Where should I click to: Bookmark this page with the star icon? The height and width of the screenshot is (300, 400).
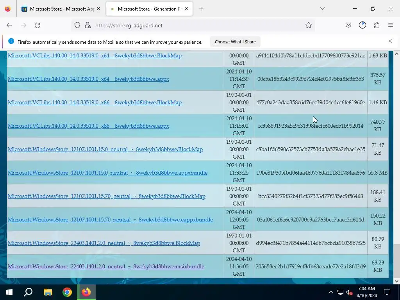tap(309, 25)
